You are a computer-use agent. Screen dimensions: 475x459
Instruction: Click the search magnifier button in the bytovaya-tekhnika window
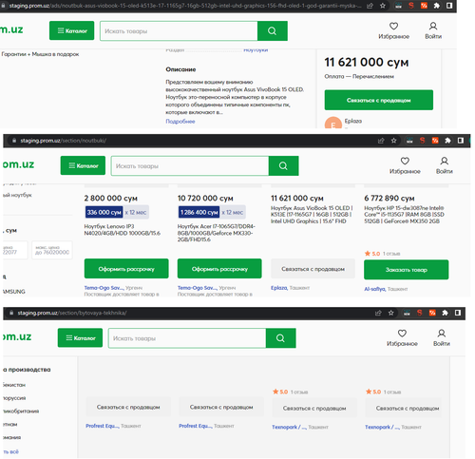point(280,338)
